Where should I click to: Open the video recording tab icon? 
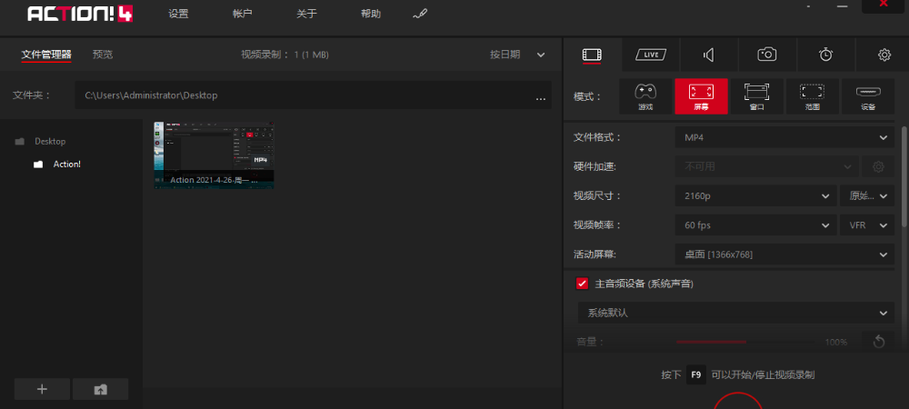click(x=592, y=55)
